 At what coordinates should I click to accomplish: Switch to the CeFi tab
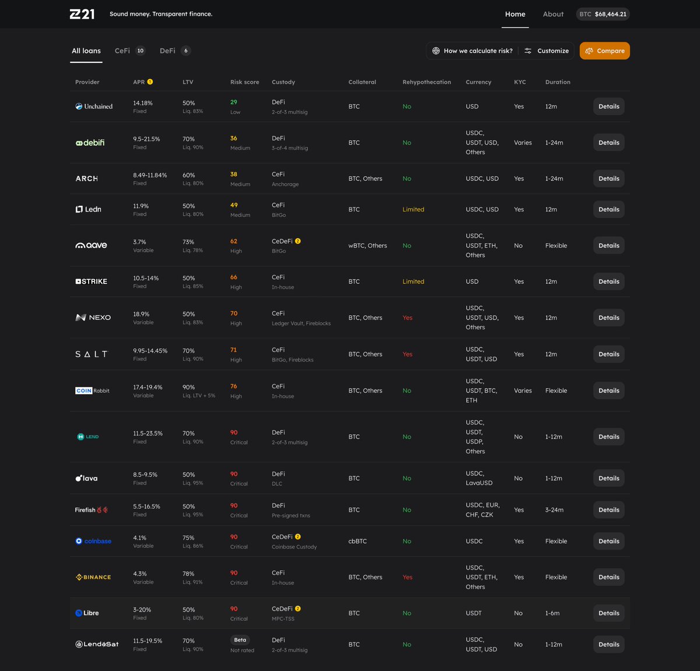pyautogui.click(x=130, y=51)
